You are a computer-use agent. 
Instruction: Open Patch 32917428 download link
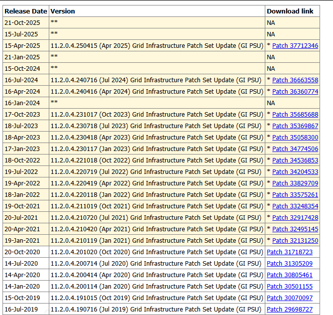point(295,218)
